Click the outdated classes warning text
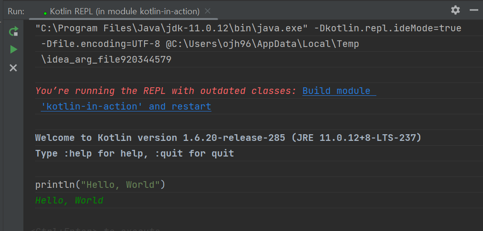Screen dimensions: 483x231 (166, 91)
